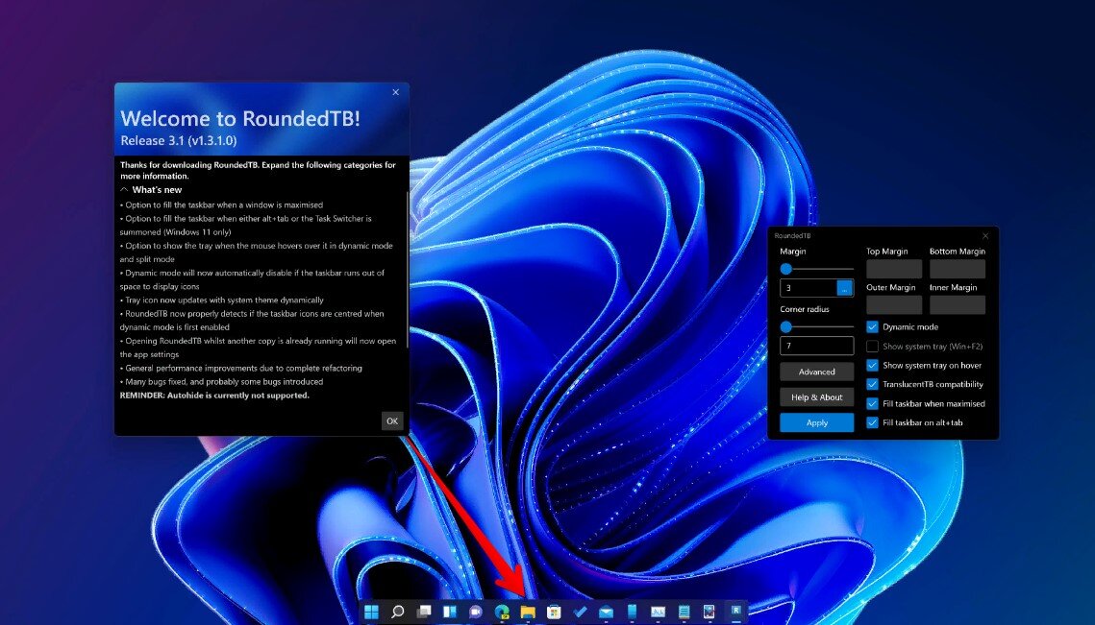Image resolution: width=1095 pixels, height=625 pixels.
Task: Launch Microsoft Store from taskbar
Action: 554,612
